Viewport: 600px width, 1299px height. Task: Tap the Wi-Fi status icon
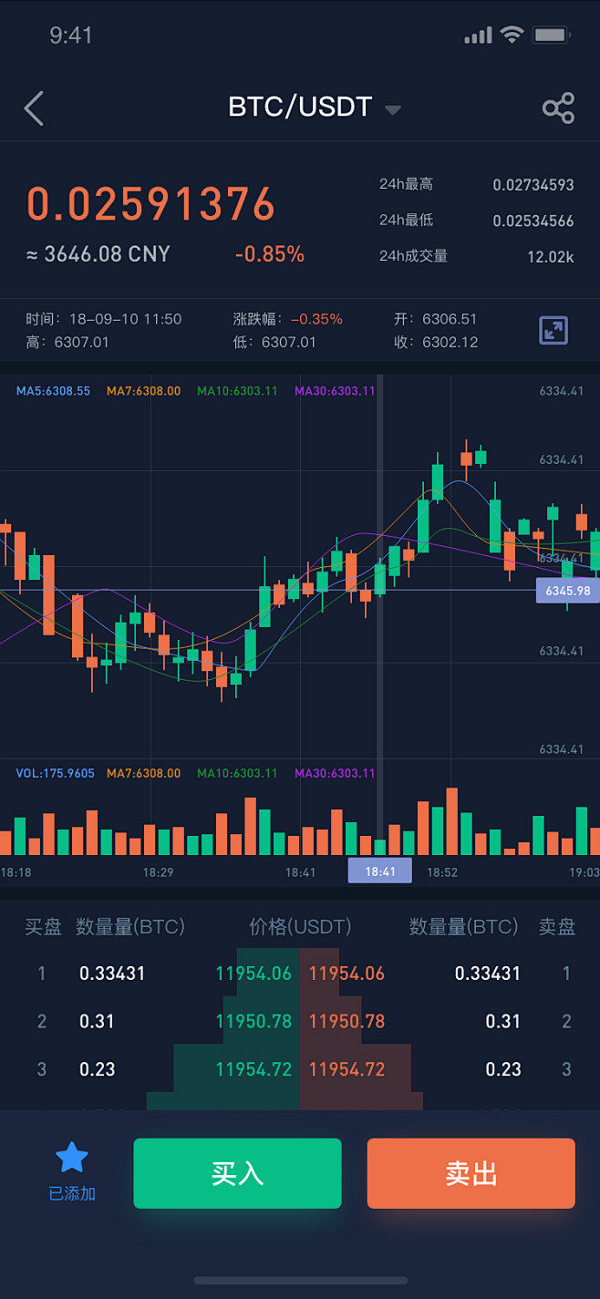tap(512, 36)
